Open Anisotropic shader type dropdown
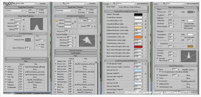Image resolution: width=201 pixels, height=97 pixels. (71, 10)
